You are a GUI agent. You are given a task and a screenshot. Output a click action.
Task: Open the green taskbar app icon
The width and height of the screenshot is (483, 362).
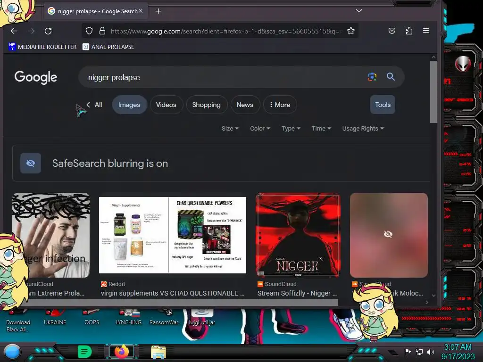[x=85, y=352]
